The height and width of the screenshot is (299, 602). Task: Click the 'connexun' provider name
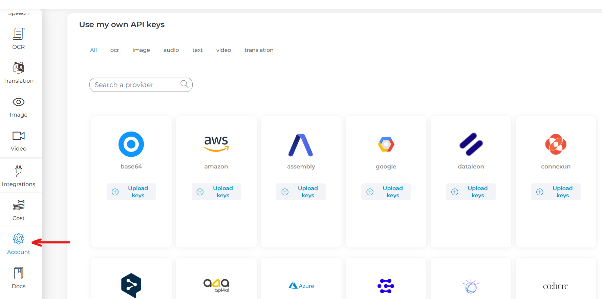556,166
